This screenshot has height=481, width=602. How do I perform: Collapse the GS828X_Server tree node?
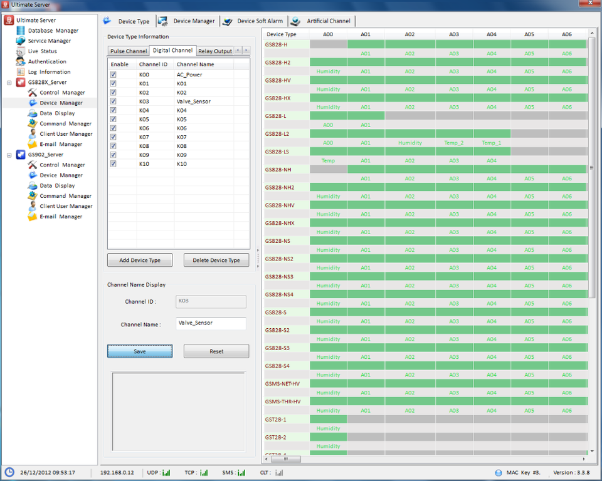pos(9,83)
